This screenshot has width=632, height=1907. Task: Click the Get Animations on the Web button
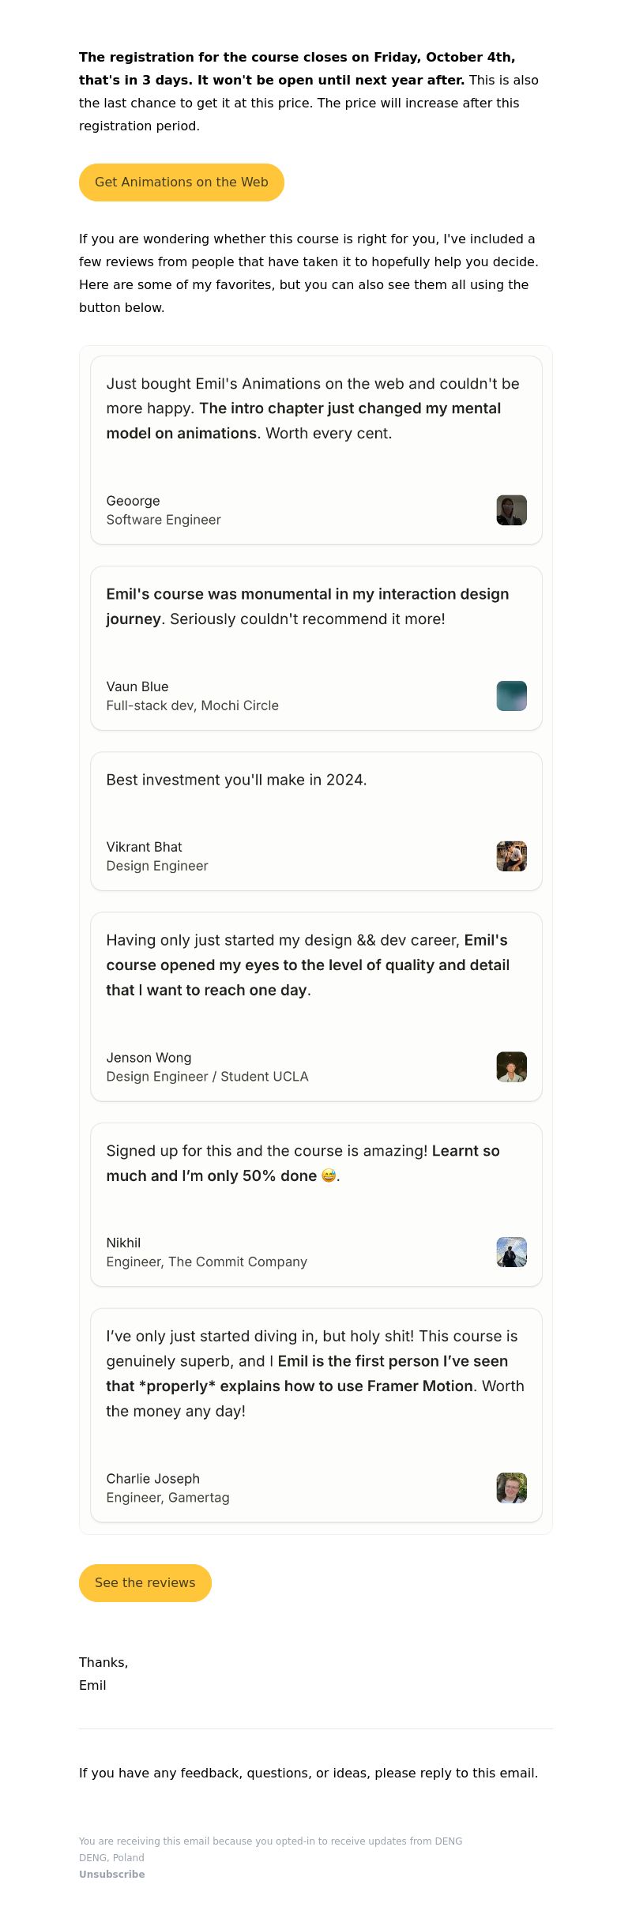pyautogui.click(x=182, y=182)
